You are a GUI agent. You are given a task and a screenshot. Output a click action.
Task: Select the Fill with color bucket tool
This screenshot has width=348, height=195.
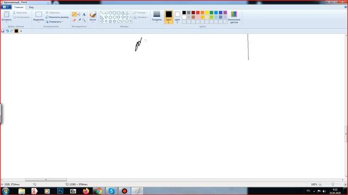(79, 15)
